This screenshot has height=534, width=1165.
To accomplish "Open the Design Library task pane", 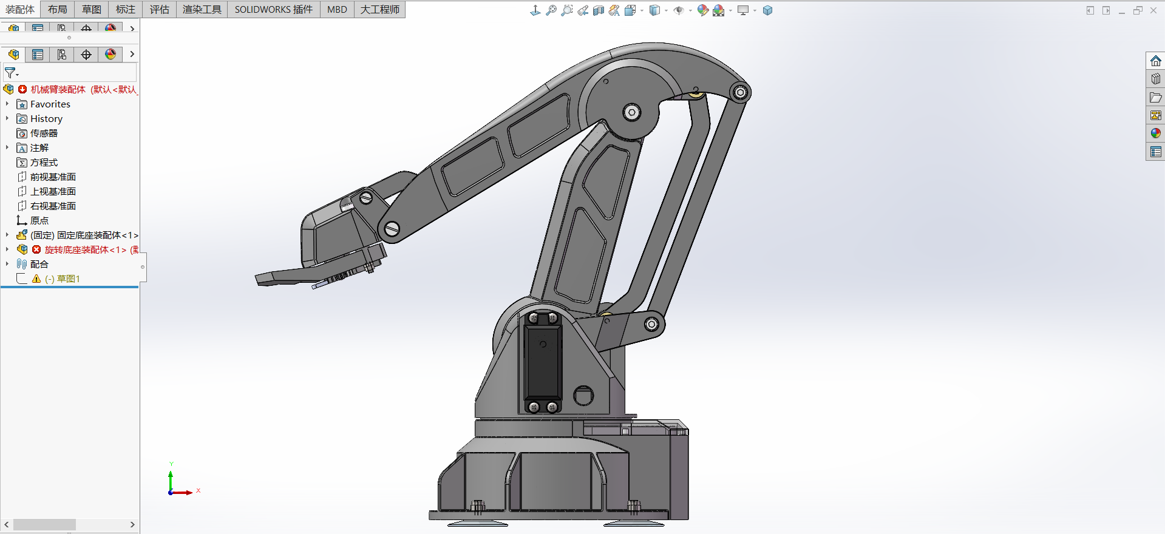I will coord(1156,79).
